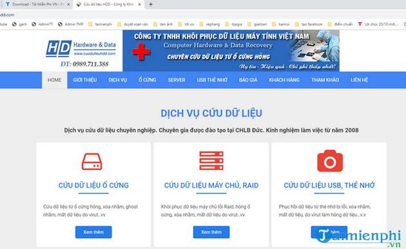The height and width of the screenshot is (249, 406).
Task: Open the làm ảnh bookmark folder
Action: [163, 24]
